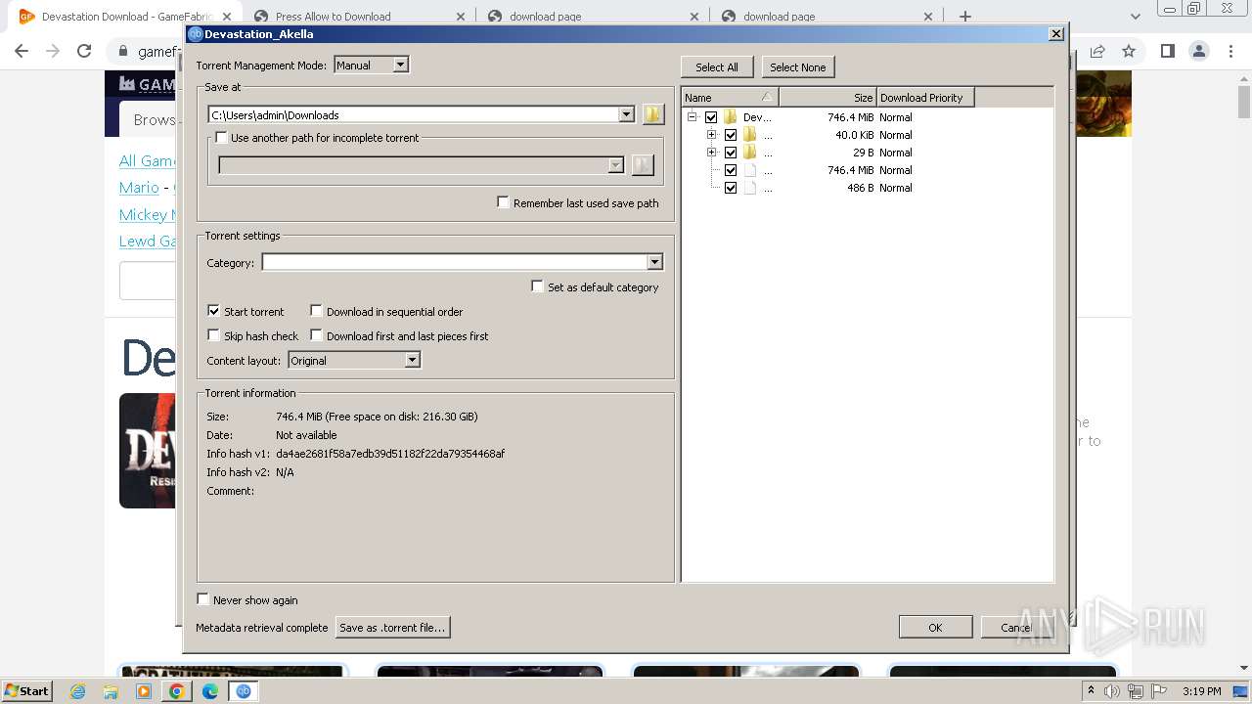1252x704 pixels.
Task: Open save path dropdown arrow
Action: click(626, 114)
